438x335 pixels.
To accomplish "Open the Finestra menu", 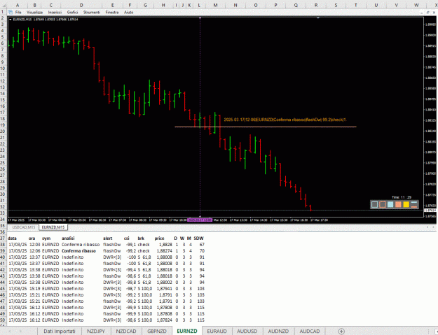I will tap(112, 13).
